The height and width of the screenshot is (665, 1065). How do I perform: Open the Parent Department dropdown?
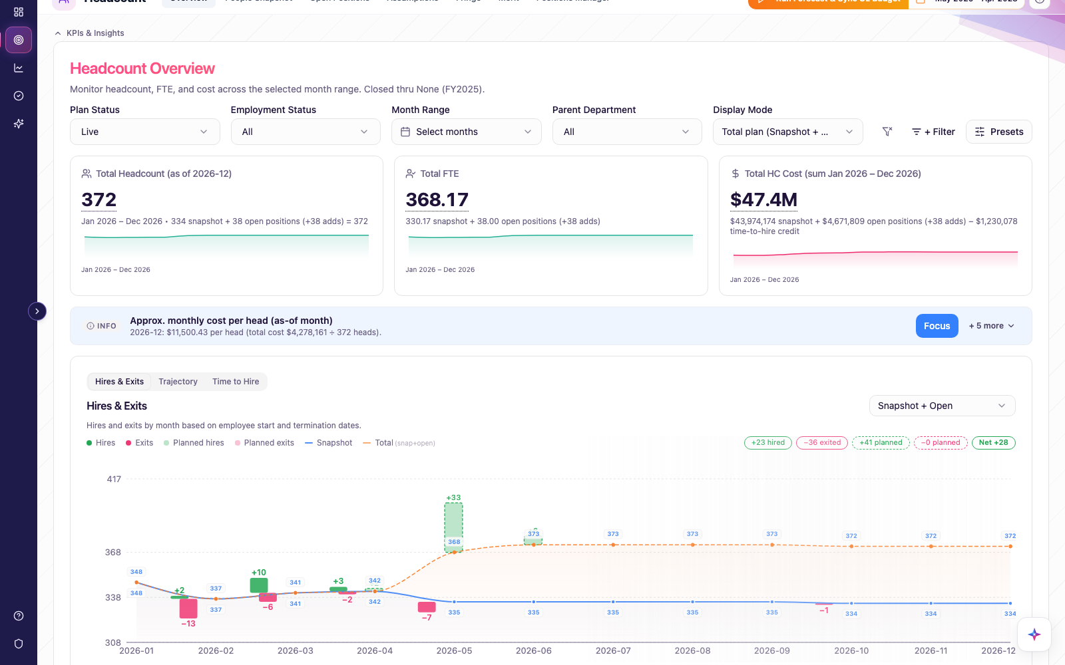point(627,132)
